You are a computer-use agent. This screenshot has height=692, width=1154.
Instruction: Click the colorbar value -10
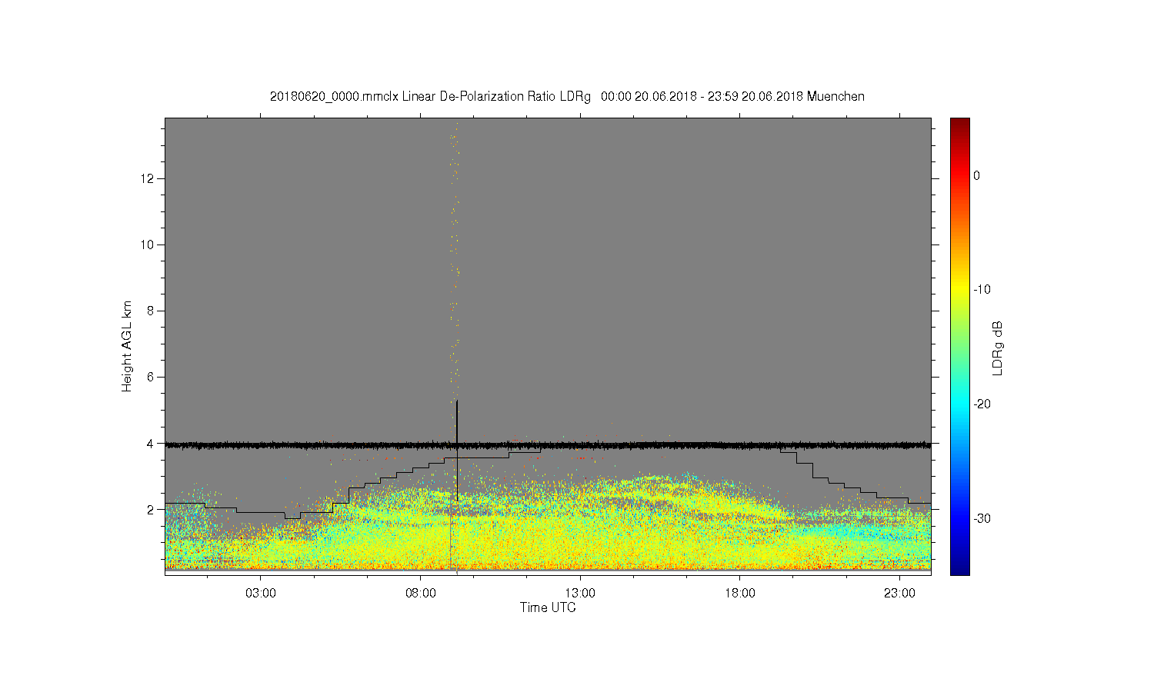click(982, 290)
